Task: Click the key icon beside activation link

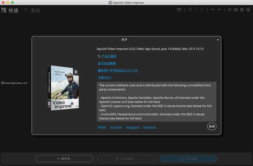Action: [x=99, y=56]
